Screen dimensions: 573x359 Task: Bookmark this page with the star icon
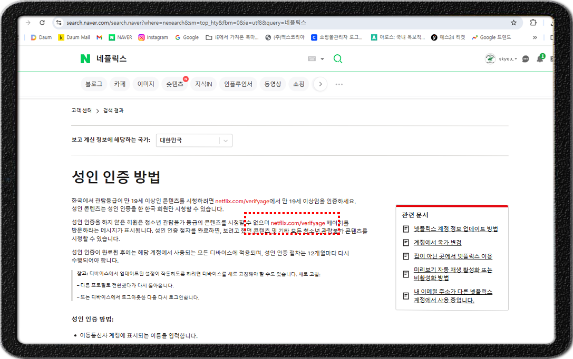(513, 23)
